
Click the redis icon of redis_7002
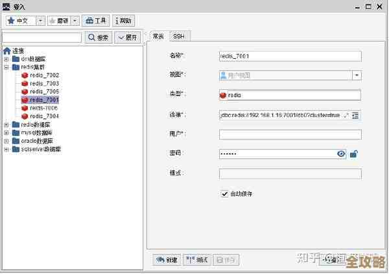(25, 75)
